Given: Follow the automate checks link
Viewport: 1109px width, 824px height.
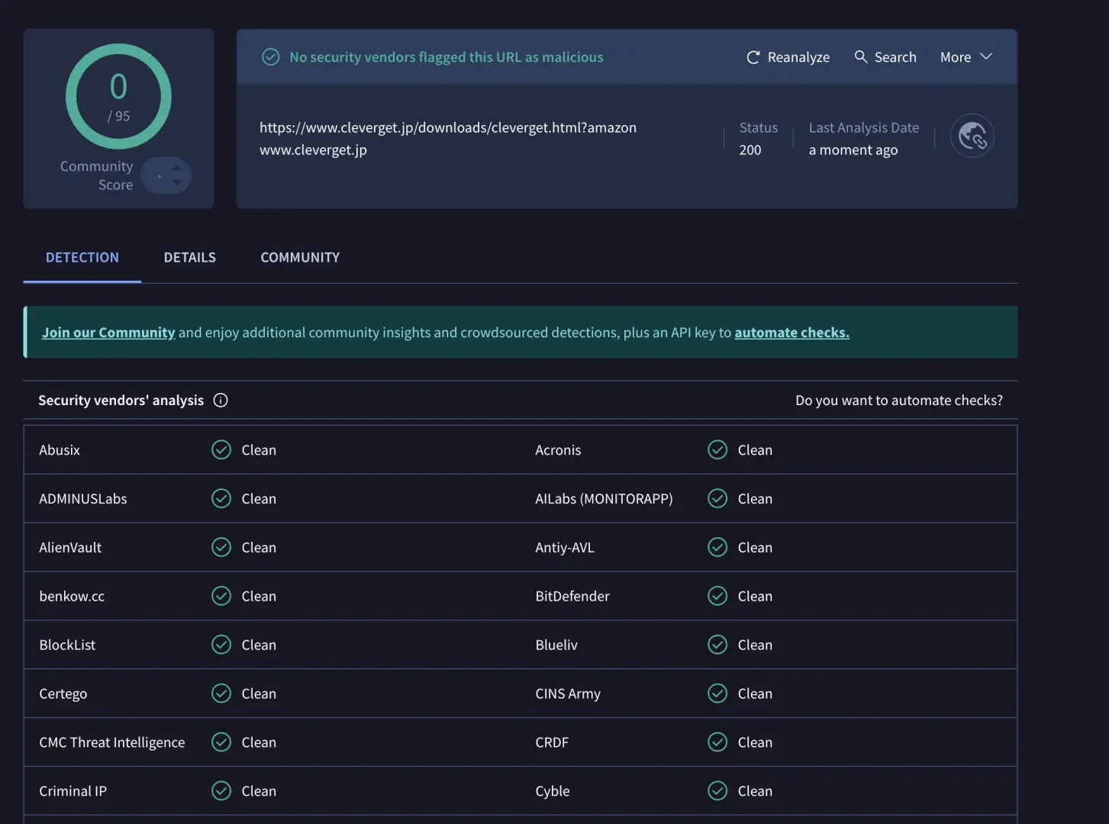Looking at the screenshot, I should tap(791, 333).
